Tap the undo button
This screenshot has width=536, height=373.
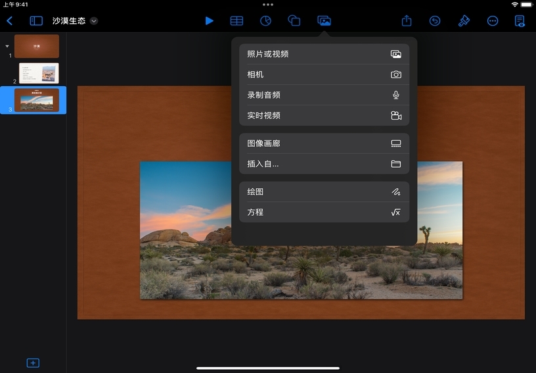[x=435, y=21]
